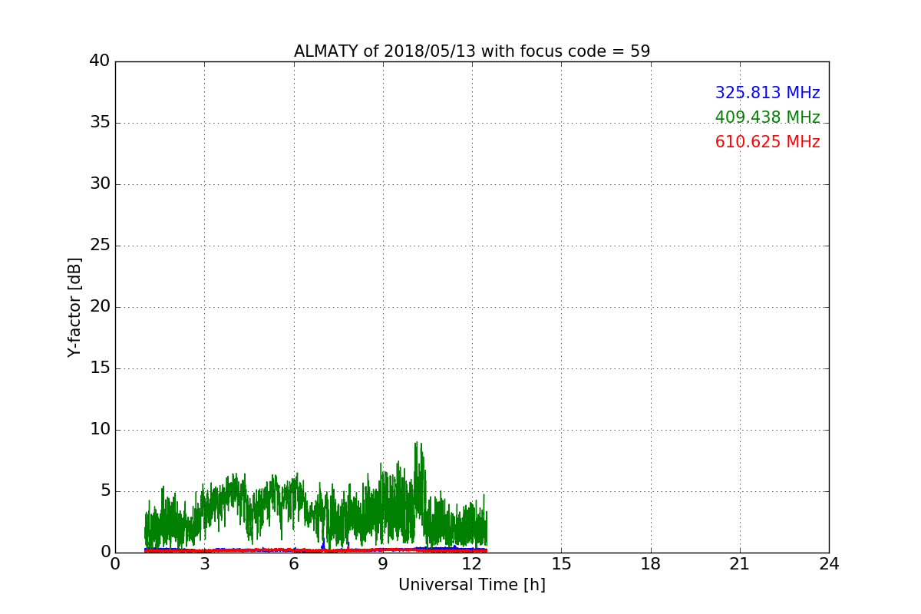Viewport: 921px width, 614px height.
Task: Click y-axis tick label 10
Action: (100, 430)
